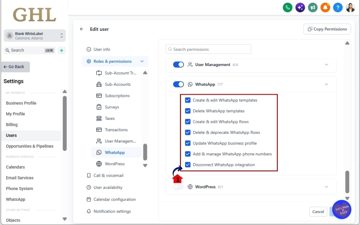The height and width of the screenshot is (225, 360).
Task: Uncheck Create & edit WhatsApp flows
Action: [x=188, y=122]
